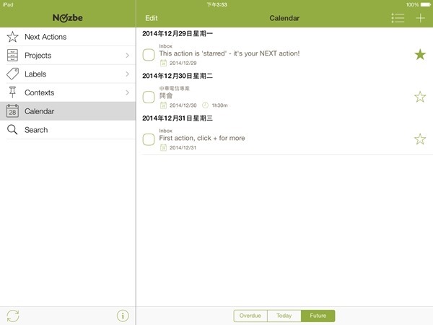Open the info icon in sidebar

pyautogui.click(x=123, y=316)
